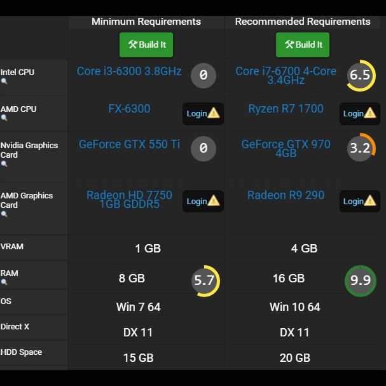Click the HDD Space row label
The width and height of the screenshot is (386, 386).
click(x=21, y=352)
